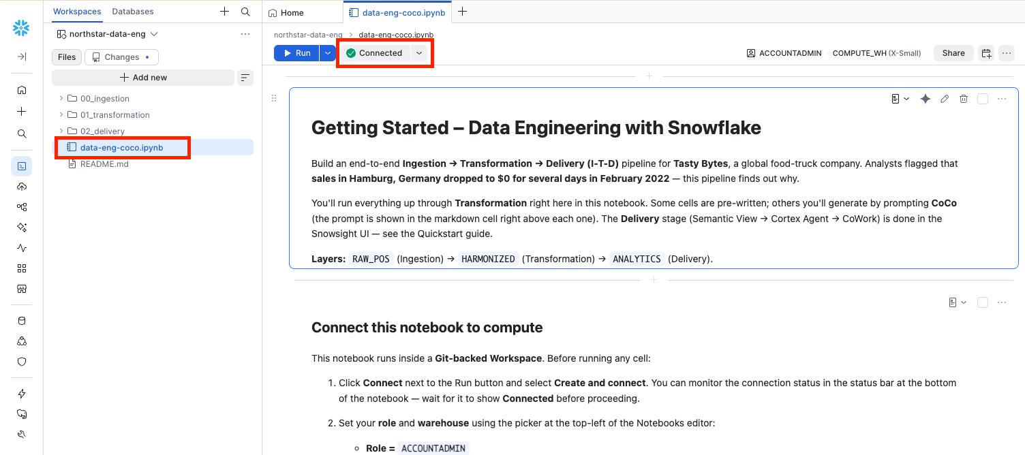Click the COMPUTE_WH warehouse picker

tap(877, 53)
